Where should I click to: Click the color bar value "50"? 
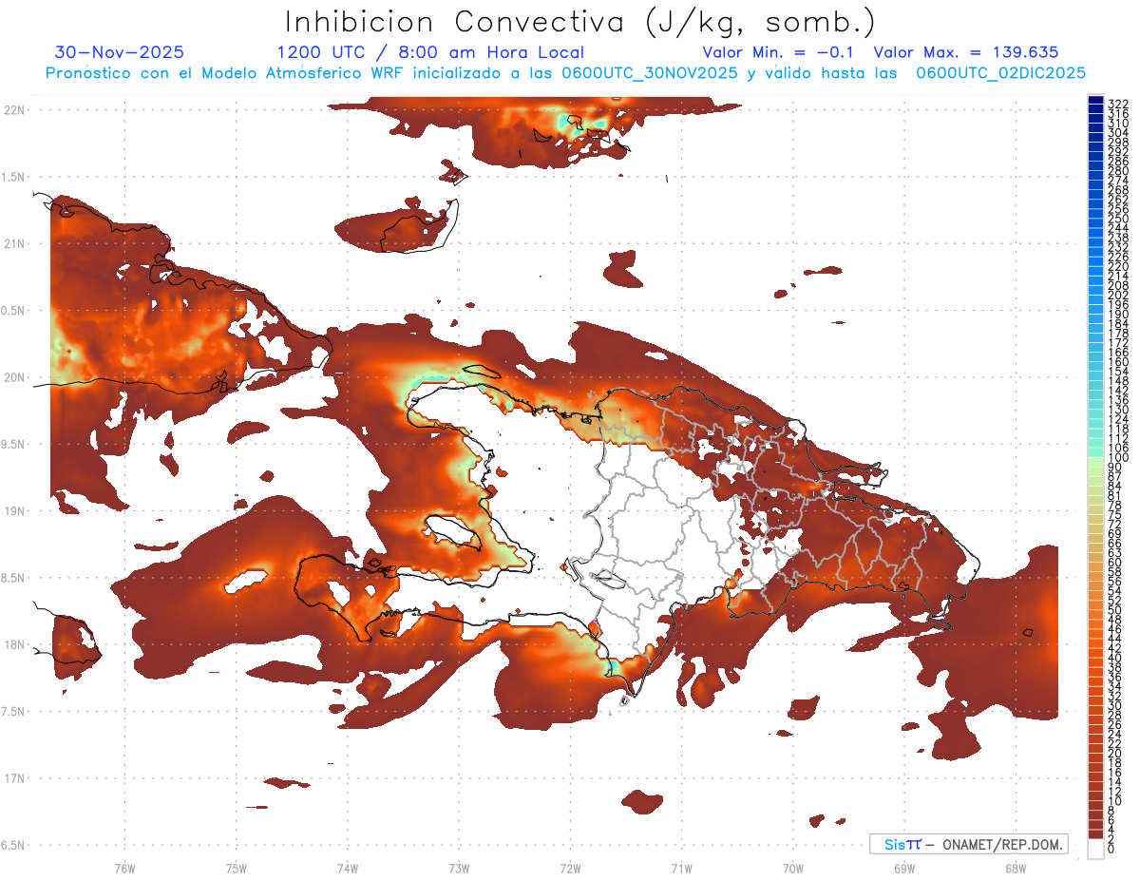click(1114, 610)
